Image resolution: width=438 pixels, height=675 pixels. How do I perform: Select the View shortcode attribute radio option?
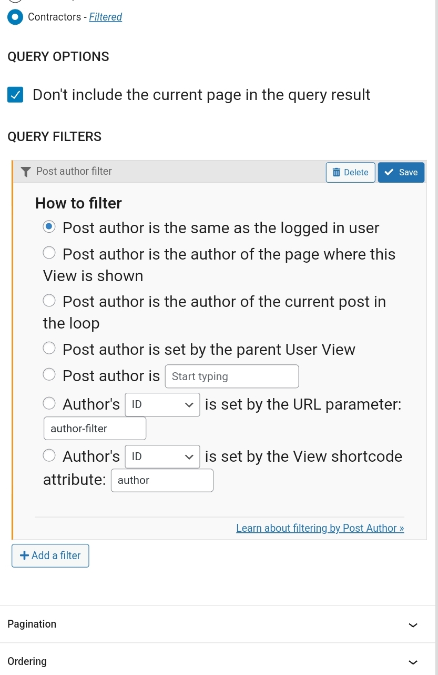click(49, 455)
